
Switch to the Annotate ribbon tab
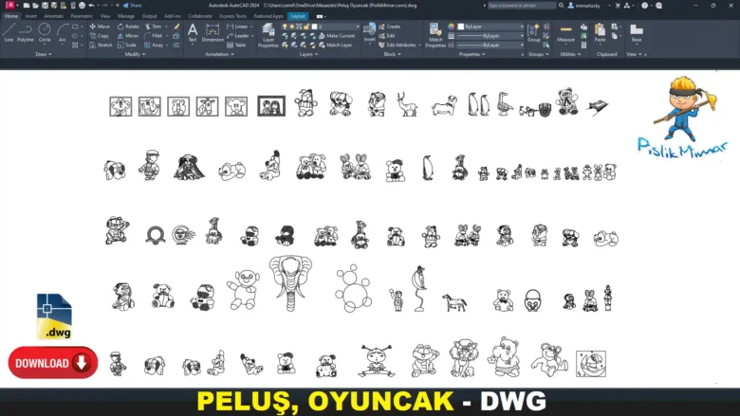53,16
